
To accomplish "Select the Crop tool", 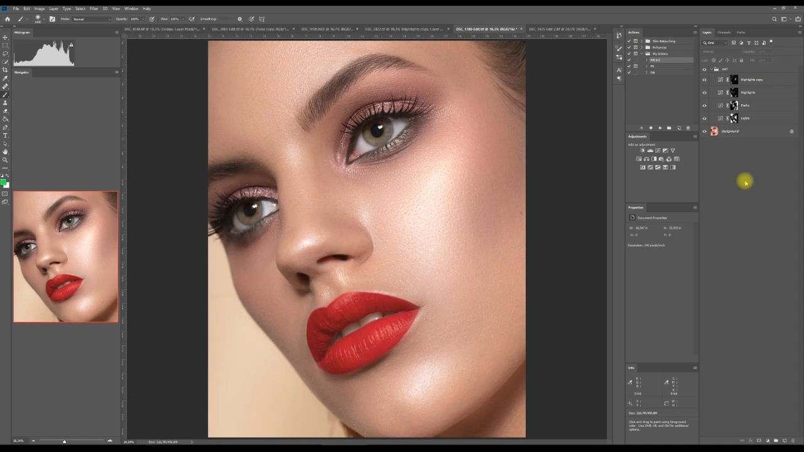I will pos(5,70).
